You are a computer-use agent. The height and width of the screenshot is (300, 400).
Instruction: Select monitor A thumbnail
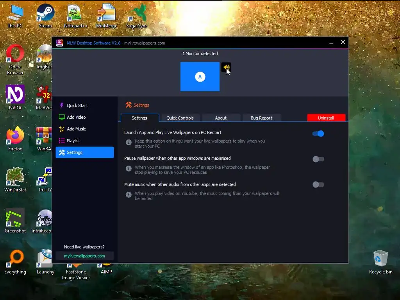(x=200, y=77)
